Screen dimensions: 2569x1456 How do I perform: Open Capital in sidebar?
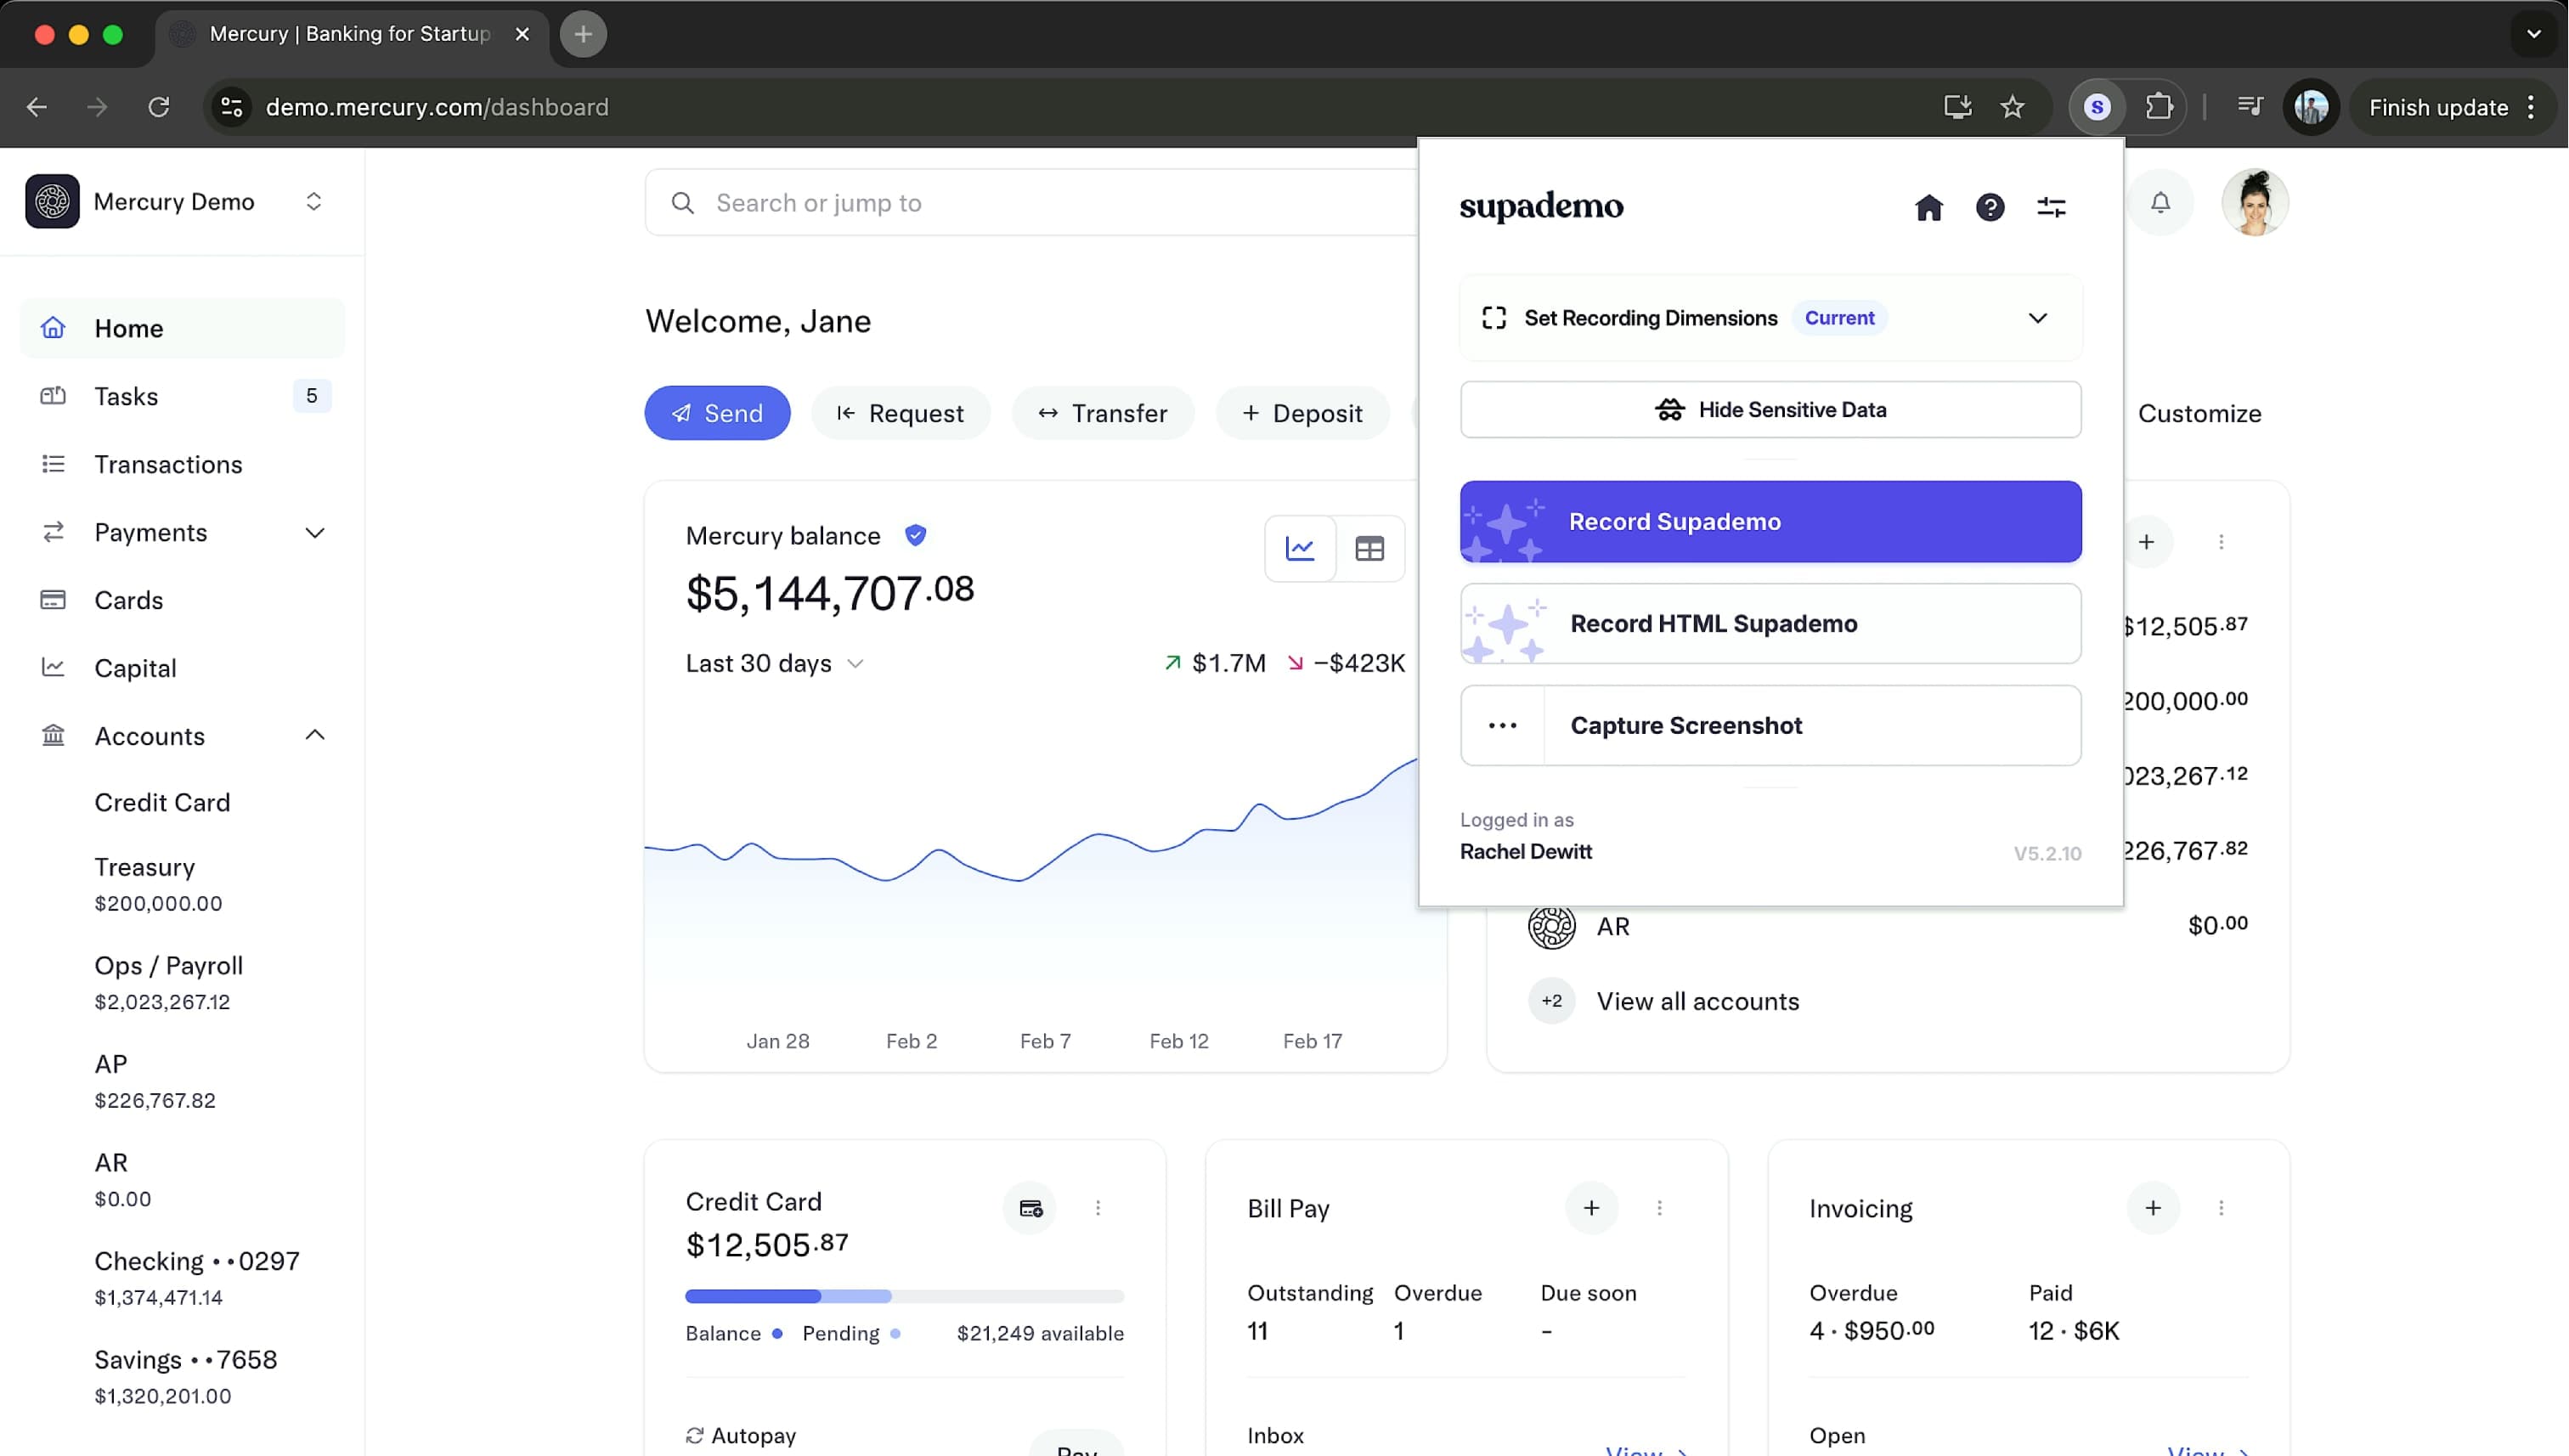(182, 668)
